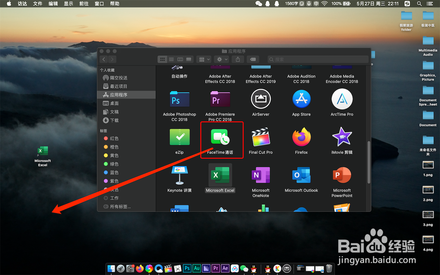Viewport: 440px width, 275px height.
Task: Open Launchpad from the Dock
Action: click(x=121, y=268)
